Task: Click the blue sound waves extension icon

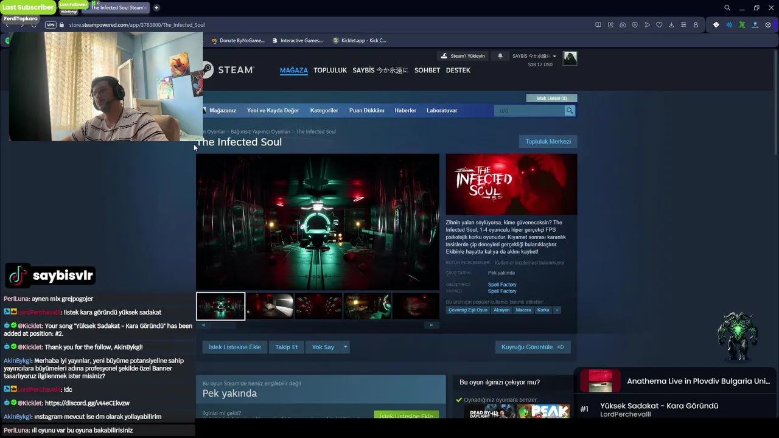Action: 729,25
